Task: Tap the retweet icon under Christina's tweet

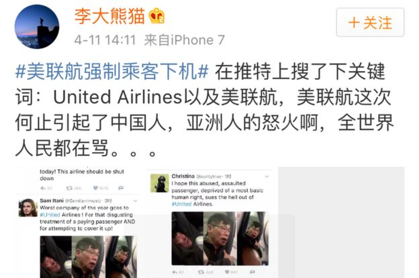Action: pos(201,272)
